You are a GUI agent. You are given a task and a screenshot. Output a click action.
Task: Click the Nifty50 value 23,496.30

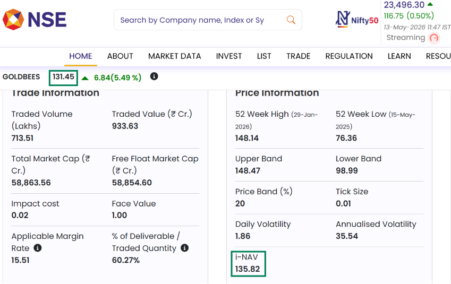pyautogui.click(x=404, y=5)
